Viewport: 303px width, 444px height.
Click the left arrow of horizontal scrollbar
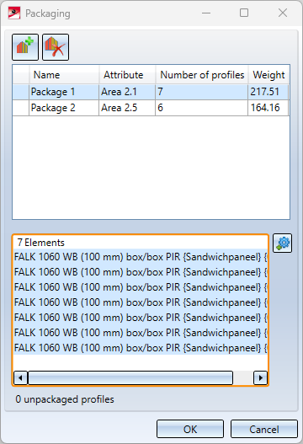21,377
